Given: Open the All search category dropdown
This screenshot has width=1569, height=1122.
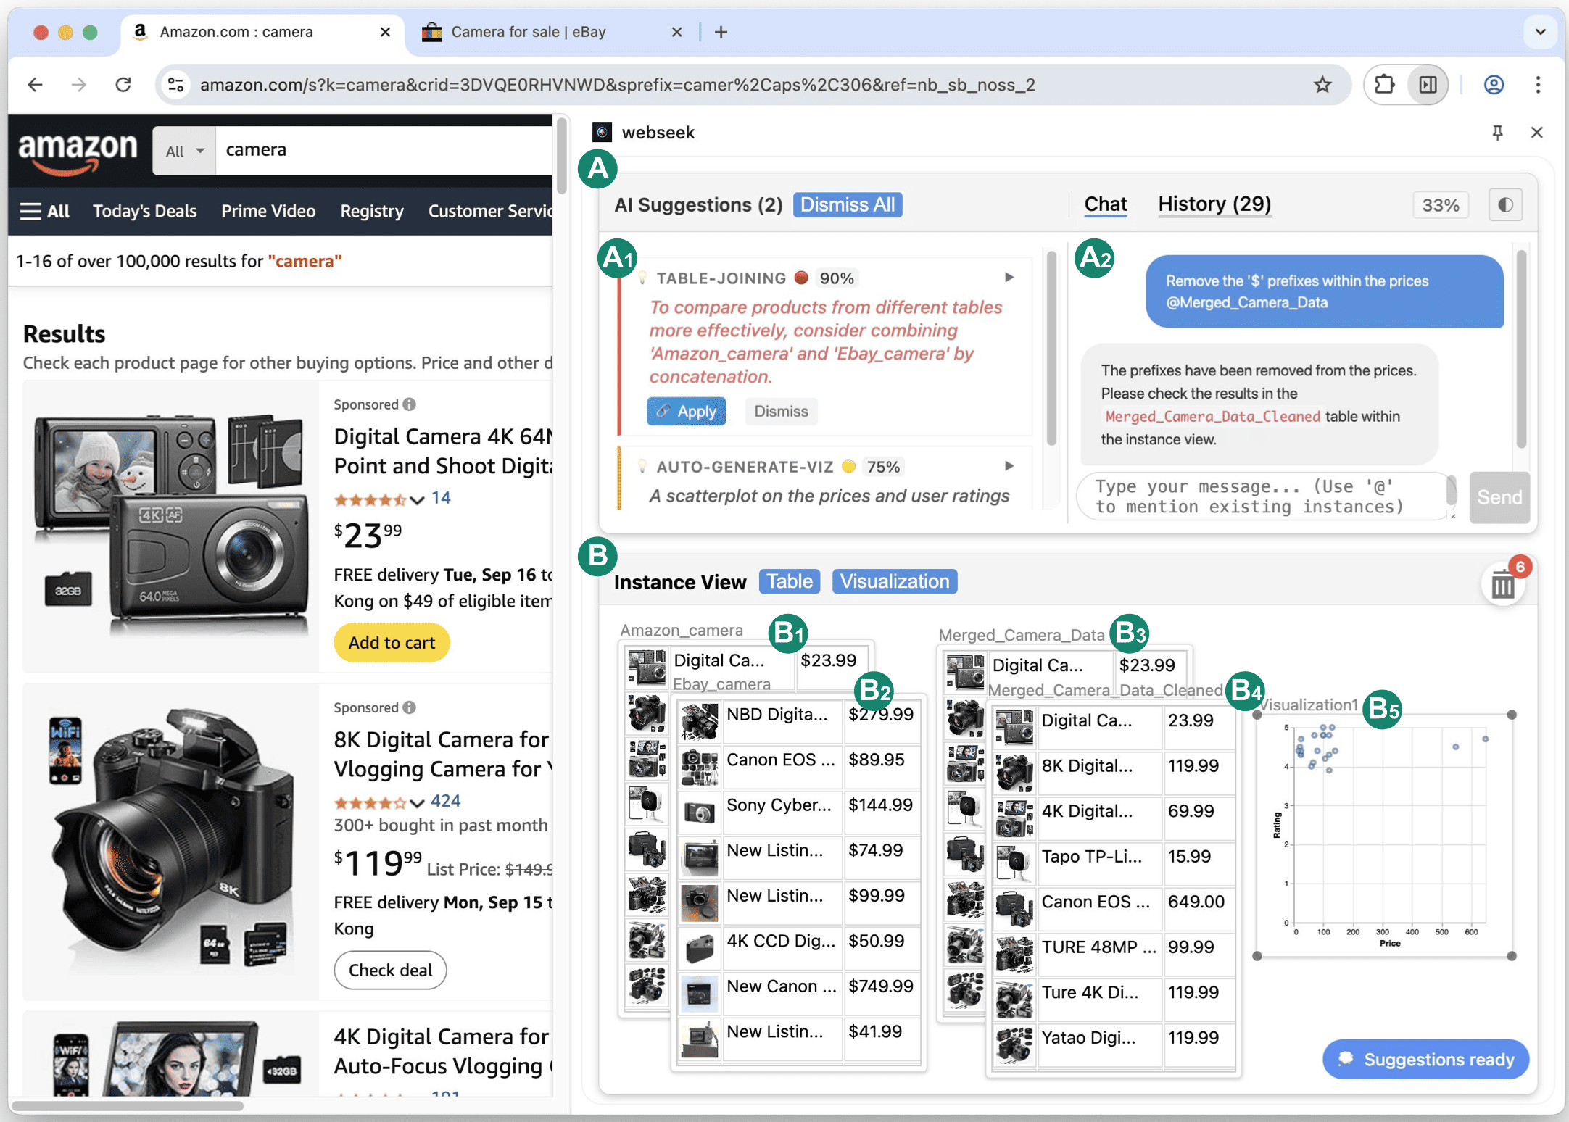Looking at the screenshot, I should click(x=184, y=151).
